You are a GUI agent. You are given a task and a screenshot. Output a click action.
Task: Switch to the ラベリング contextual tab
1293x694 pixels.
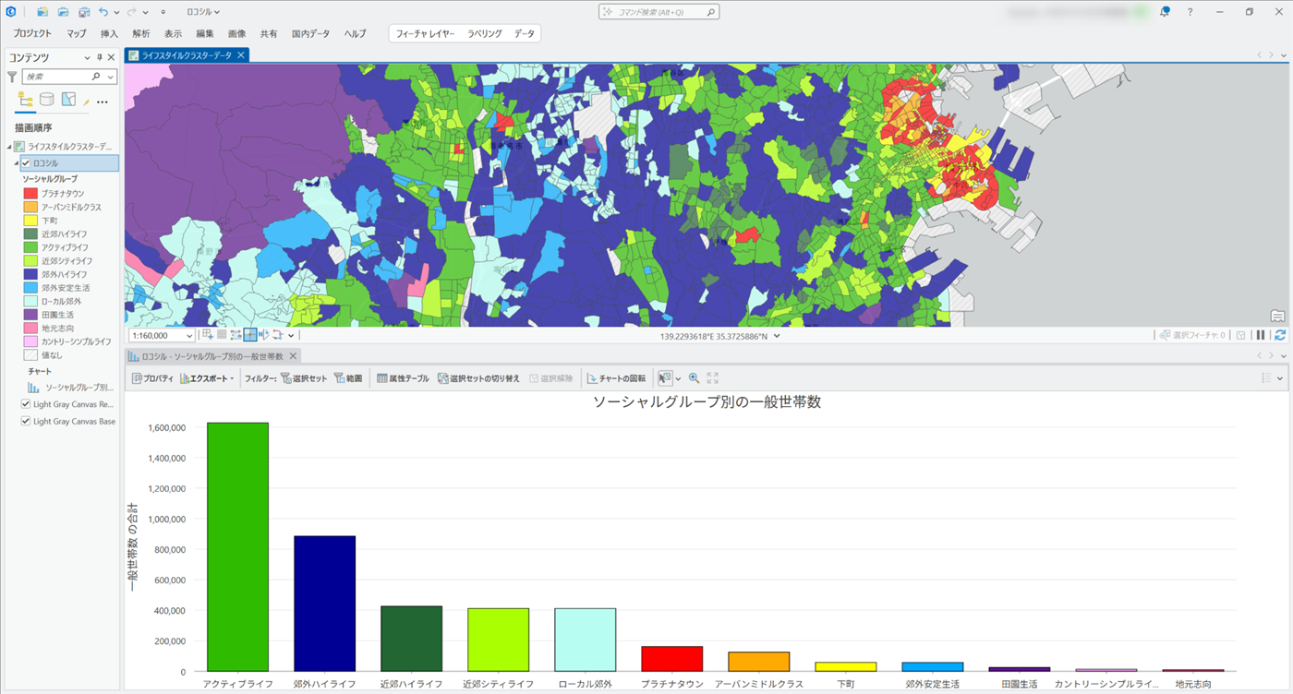point(484,33)
